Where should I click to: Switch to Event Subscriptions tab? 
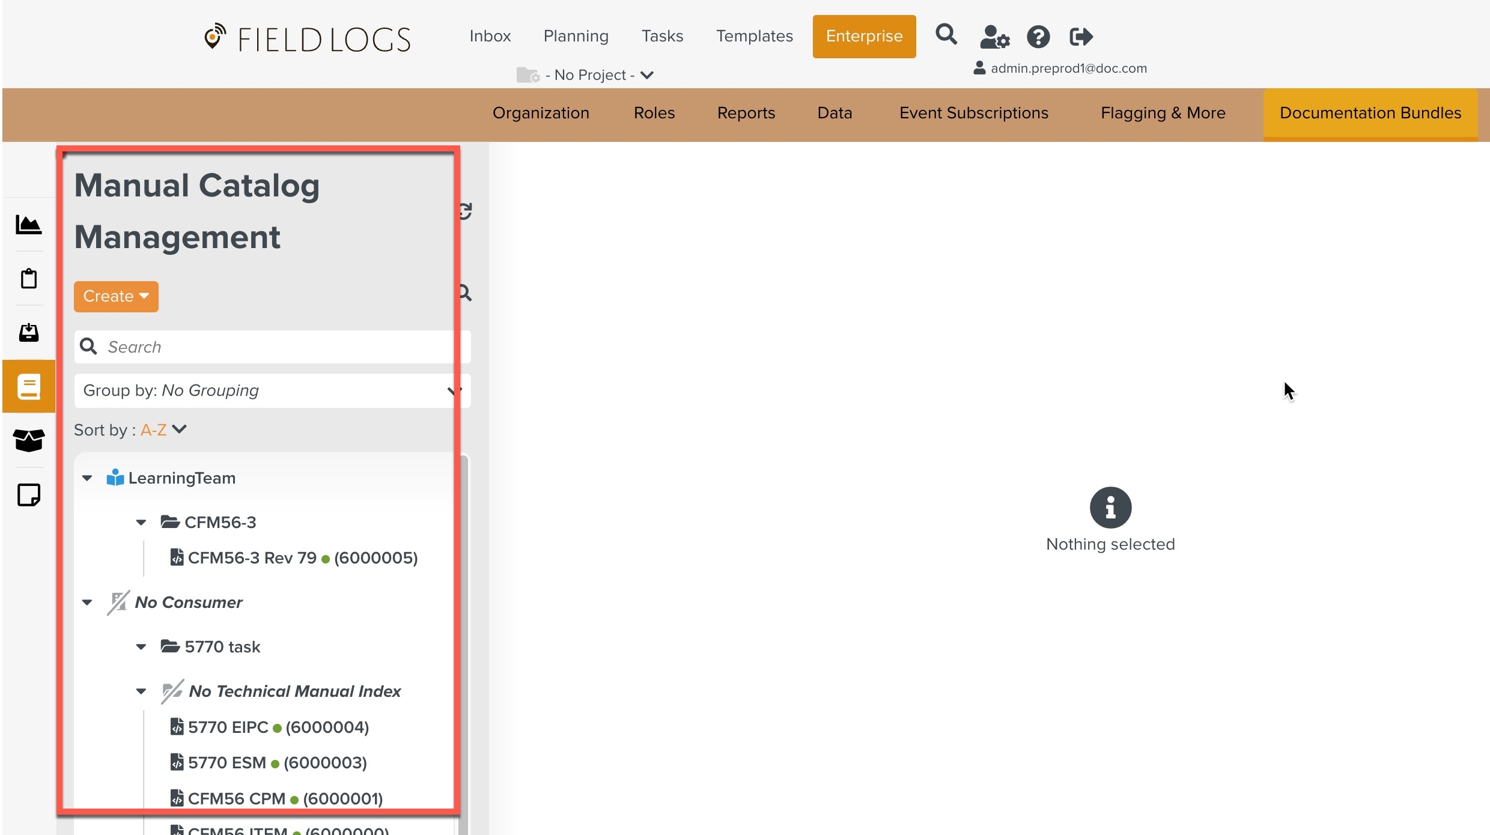click(x=974, y=113)
